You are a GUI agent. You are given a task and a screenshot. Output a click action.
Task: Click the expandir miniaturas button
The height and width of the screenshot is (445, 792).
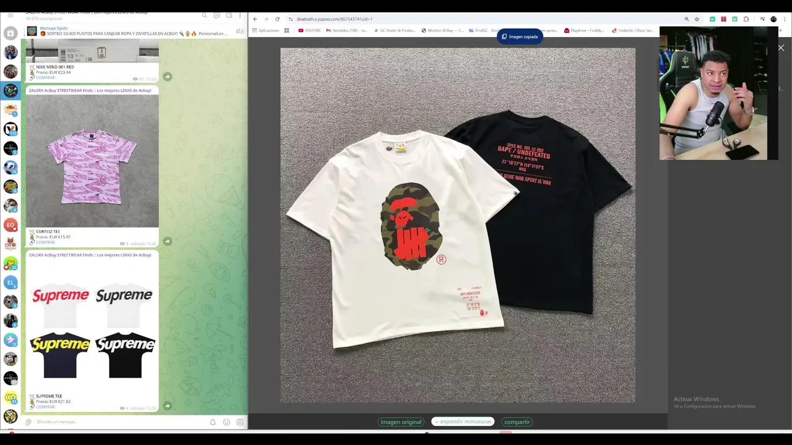[x=463, y=422]
